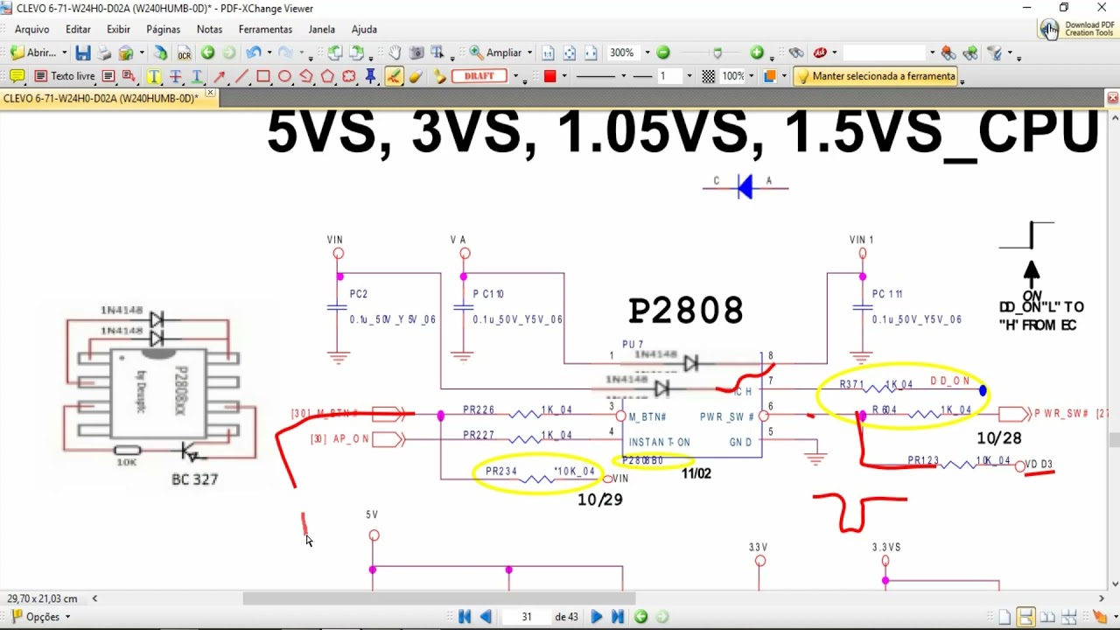1120x630 pixels.
Task: Select the Sticky Note tool
Action: click(17, 76)
